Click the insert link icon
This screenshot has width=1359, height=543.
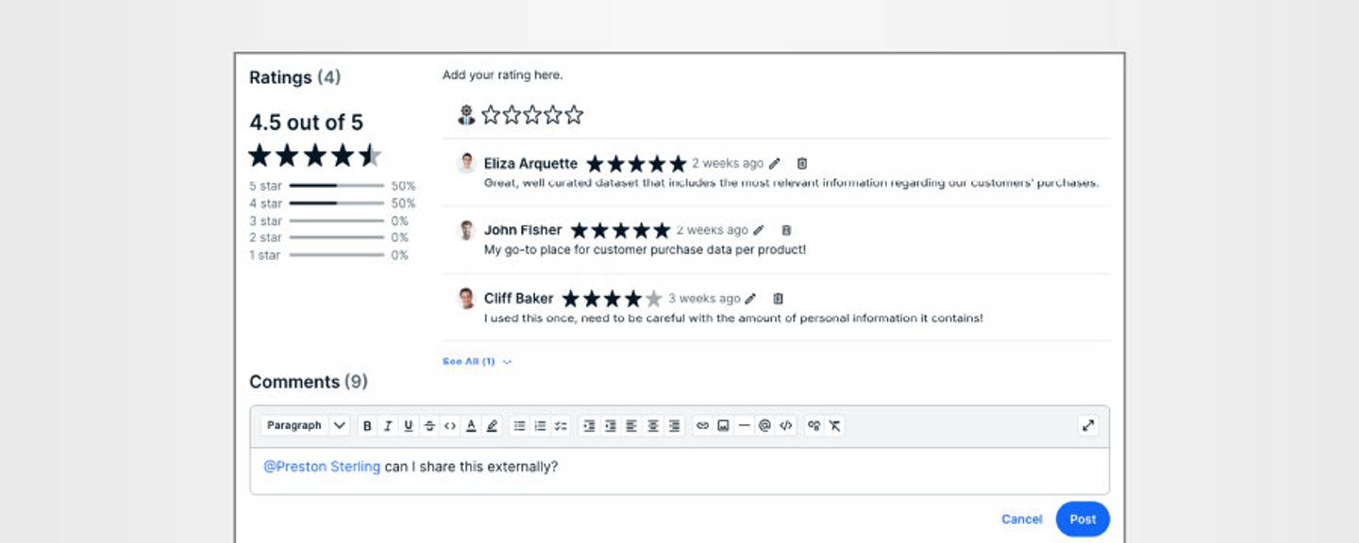click(x=702, y=426)
